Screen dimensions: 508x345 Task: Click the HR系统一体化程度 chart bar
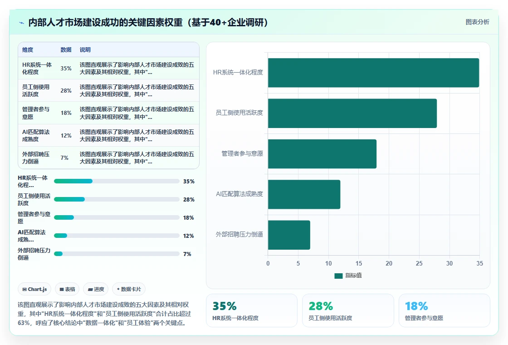click(x=373, y=73)
